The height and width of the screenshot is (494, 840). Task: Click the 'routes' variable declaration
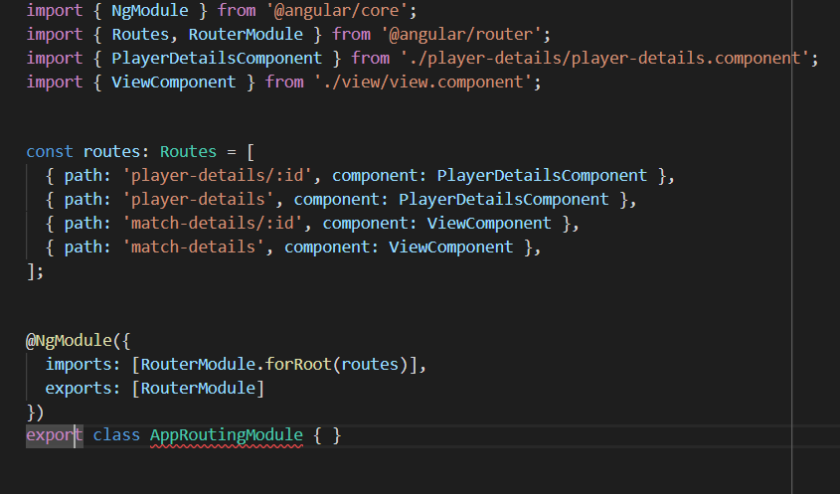(x=112, y=152)
